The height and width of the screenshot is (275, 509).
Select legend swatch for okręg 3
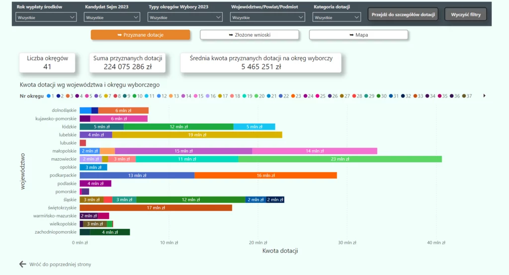click(x=68, y=96)
